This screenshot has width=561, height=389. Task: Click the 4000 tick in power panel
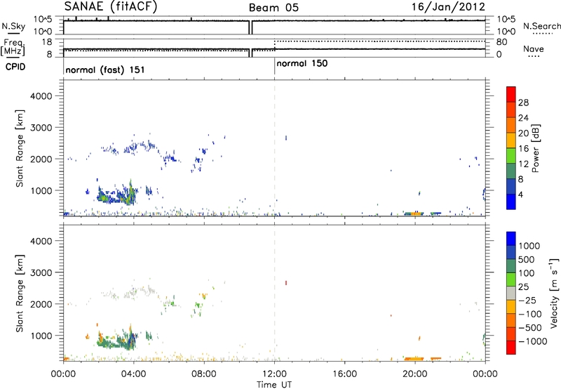click(x=41, y=96)
